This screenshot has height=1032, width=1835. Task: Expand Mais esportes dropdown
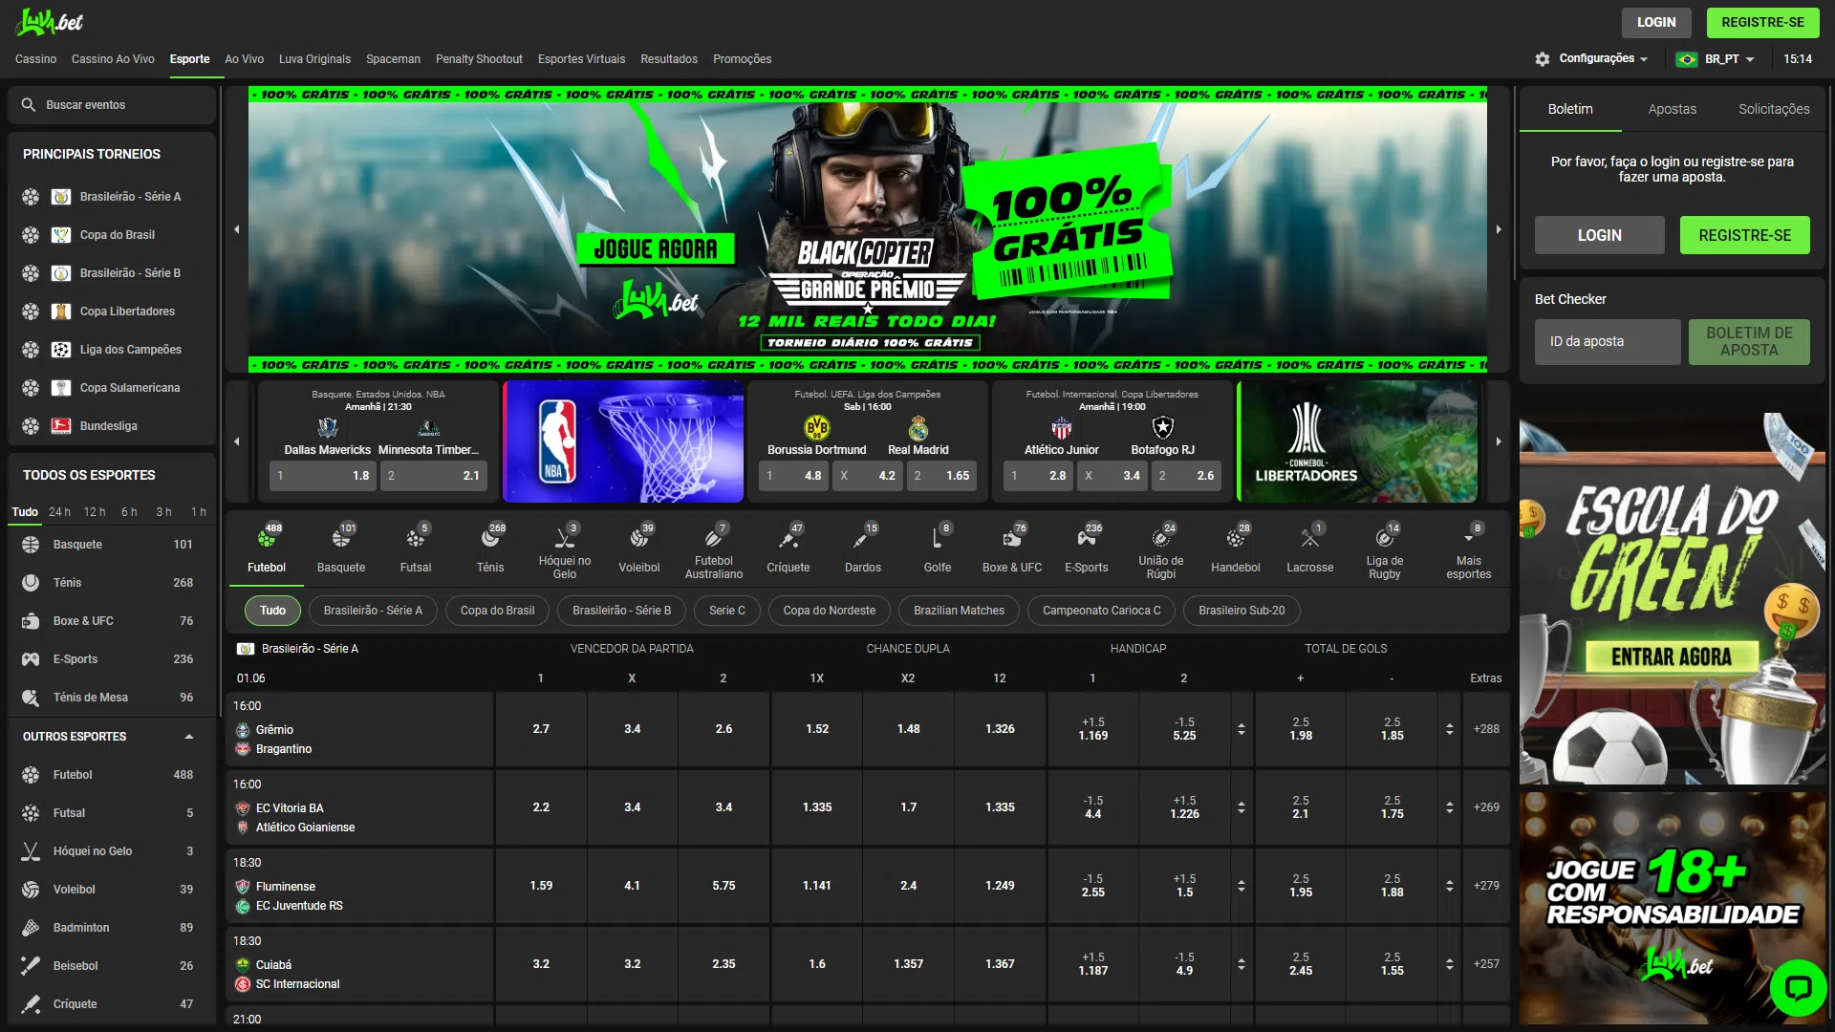(x=1469, y=552)
